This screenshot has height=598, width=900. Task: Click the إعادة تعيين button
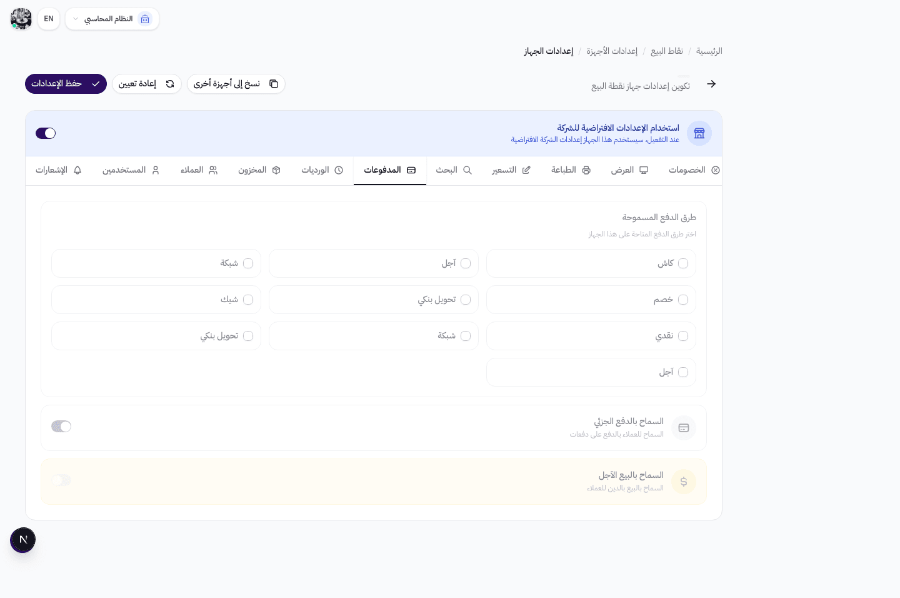[x=147, y=83]
